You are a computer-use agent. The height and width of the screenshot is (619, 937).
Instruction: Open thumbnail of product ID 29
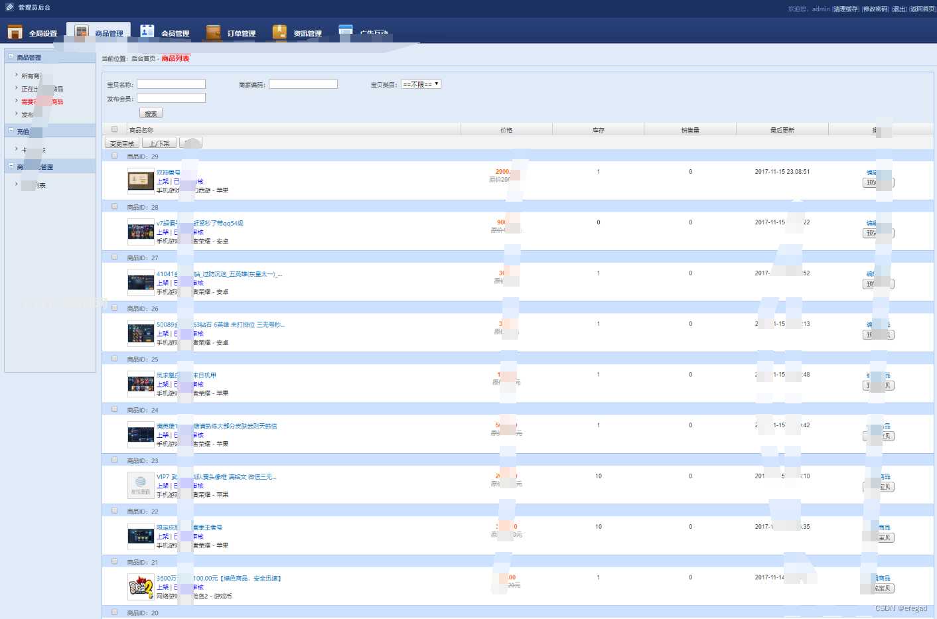(x=141, y=180)
